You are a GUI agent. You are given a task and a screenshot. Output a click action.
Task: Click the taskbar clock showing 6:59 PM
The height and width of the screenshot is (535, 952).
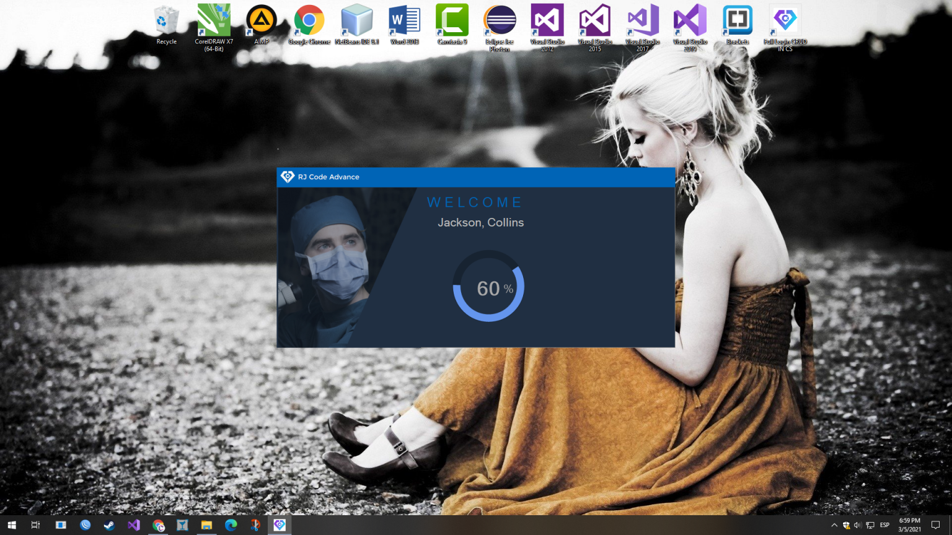(909, 525)
